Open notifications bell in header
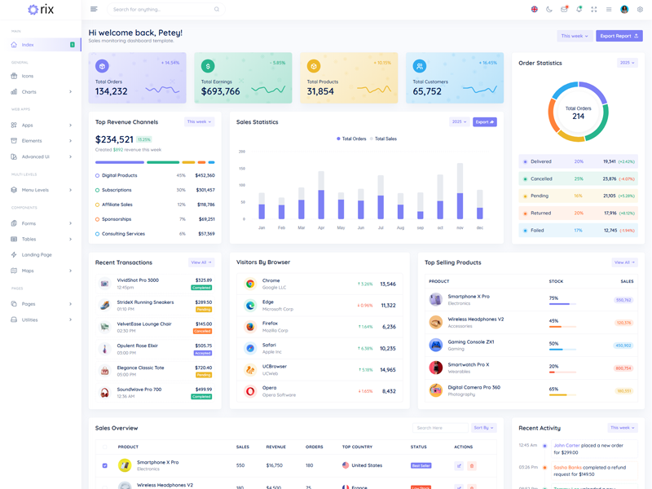The height and width of the screenshot is (489, 652). (x=579, y=9)
